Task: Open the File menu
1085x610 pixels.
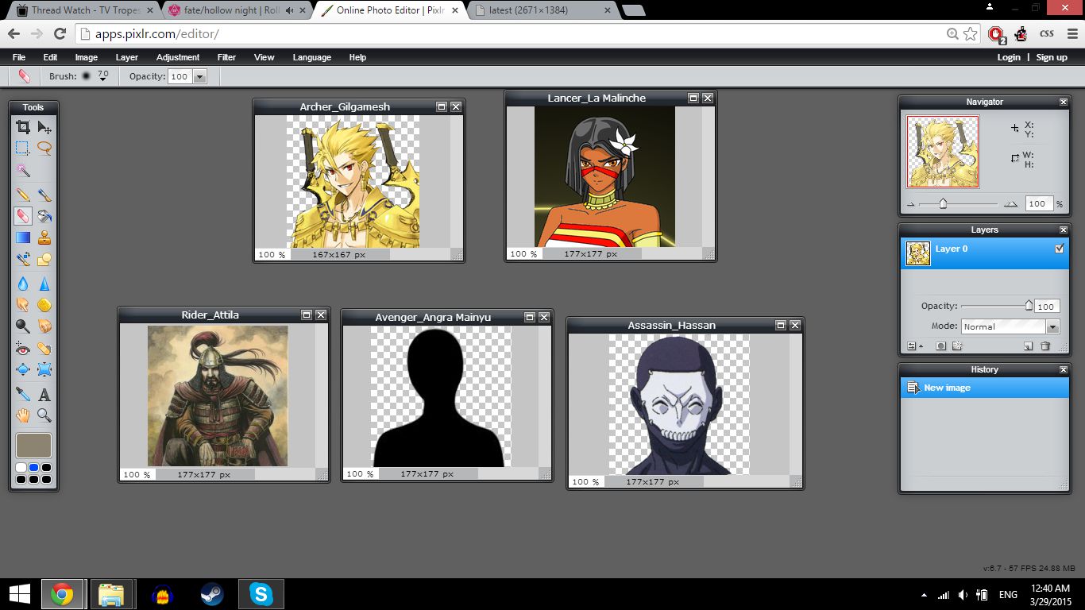Action: point(19,57)
